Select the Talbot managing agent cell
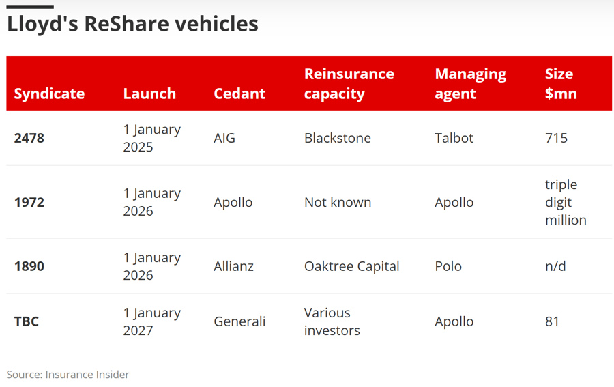Screen dimensions: 614x387 (x=454, y=138)
